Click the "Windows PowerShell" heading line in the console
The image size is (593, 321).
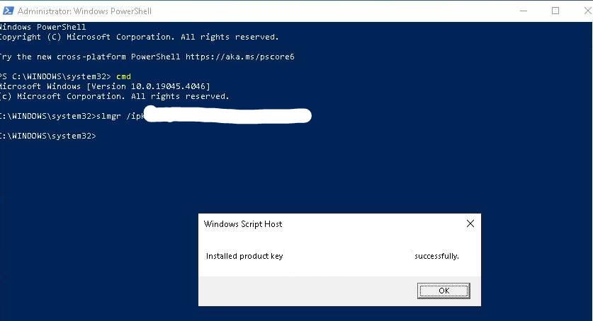click(x=43, y=27)
